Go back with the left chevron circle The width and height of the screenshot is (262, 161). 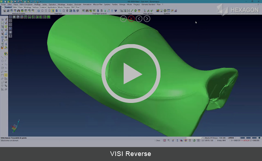click(x=139, y=19)
